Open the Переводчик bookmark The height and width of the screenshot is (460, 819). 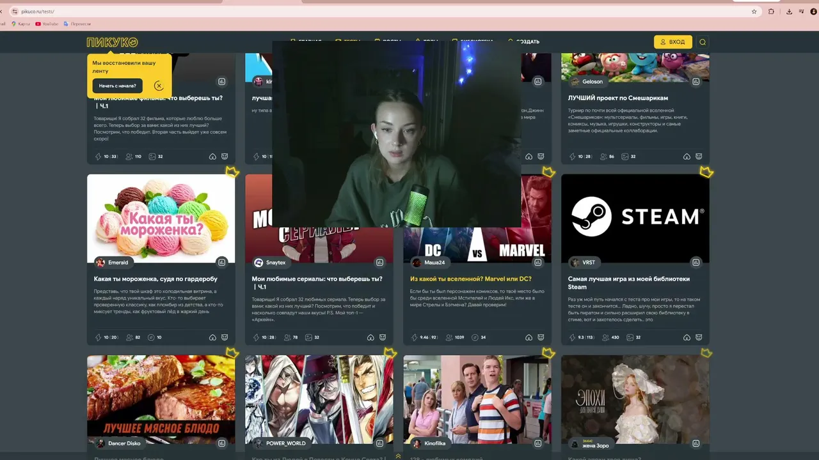click(x=76, y=24)
